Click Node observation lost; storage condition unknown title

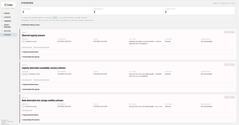pyautogui.click(x=42, y=100)
